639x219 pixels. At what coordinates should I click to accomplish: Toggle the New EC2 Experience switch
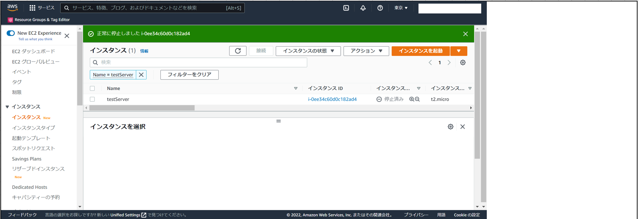pos(11,33)
